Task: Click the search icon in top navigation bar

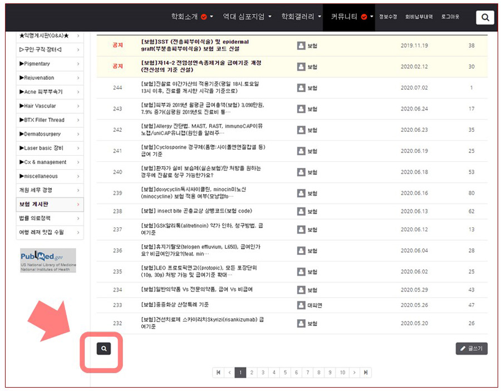Action: click(485, 17)
